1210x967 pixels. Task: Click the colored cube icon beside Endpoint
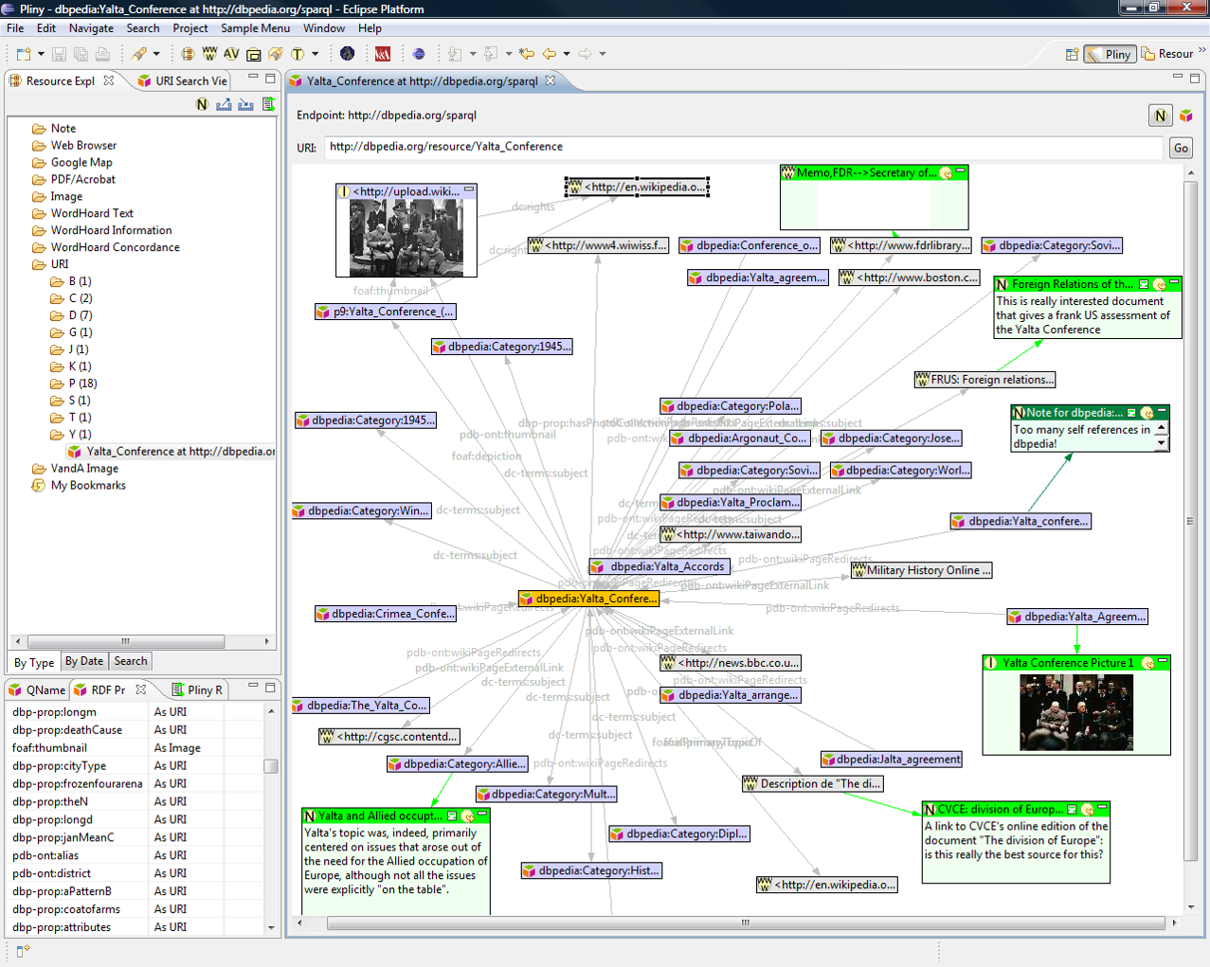click(1186, 116)
